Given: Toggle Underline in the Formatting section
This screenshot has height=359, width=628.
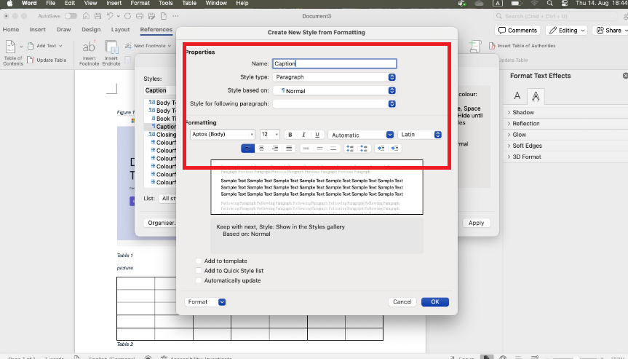Looking at the screenshot, I should tap(317, 135).
